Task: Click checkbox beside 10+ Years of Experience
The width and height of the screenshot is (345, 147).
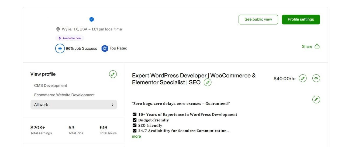Action: coord(134,114)
